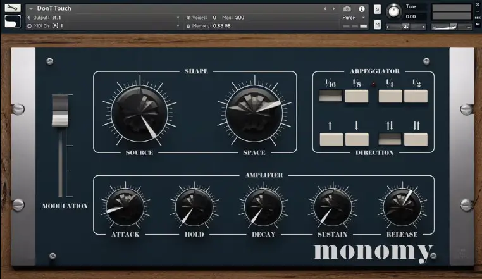Screen dimensions: 482x279
Task: Open the Purge dropdown menu
Action: click(353, 18)
